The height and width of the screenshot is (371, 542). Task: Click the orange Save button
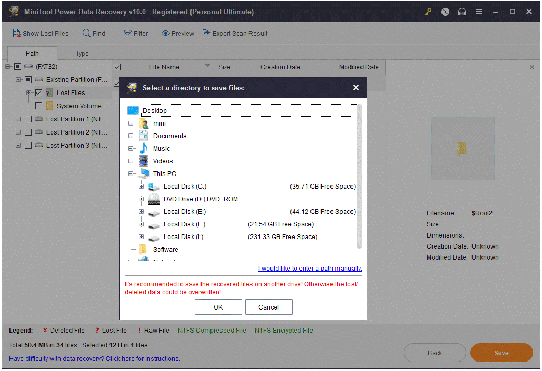coord(501,353)
